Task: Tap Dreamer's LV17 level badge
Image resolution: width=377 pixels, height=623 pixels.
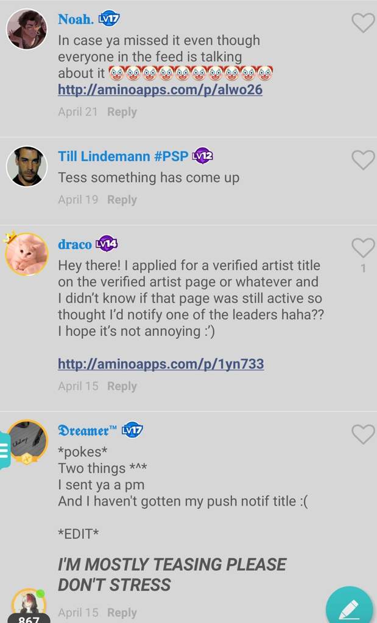Action: 132,430
